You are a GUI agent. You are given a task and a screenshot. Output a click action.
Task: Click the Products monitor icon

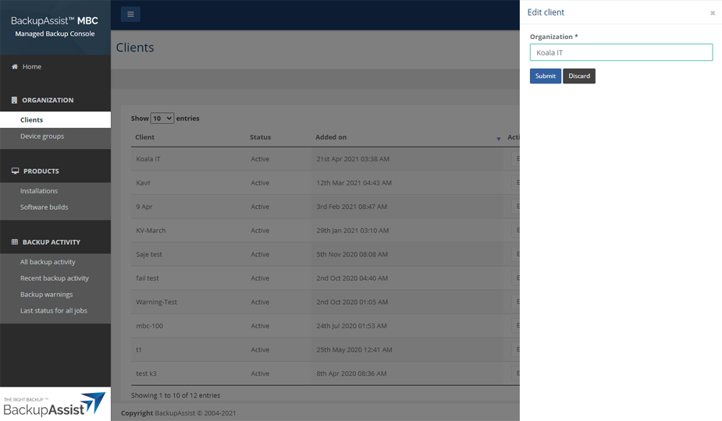click(15, 171)
